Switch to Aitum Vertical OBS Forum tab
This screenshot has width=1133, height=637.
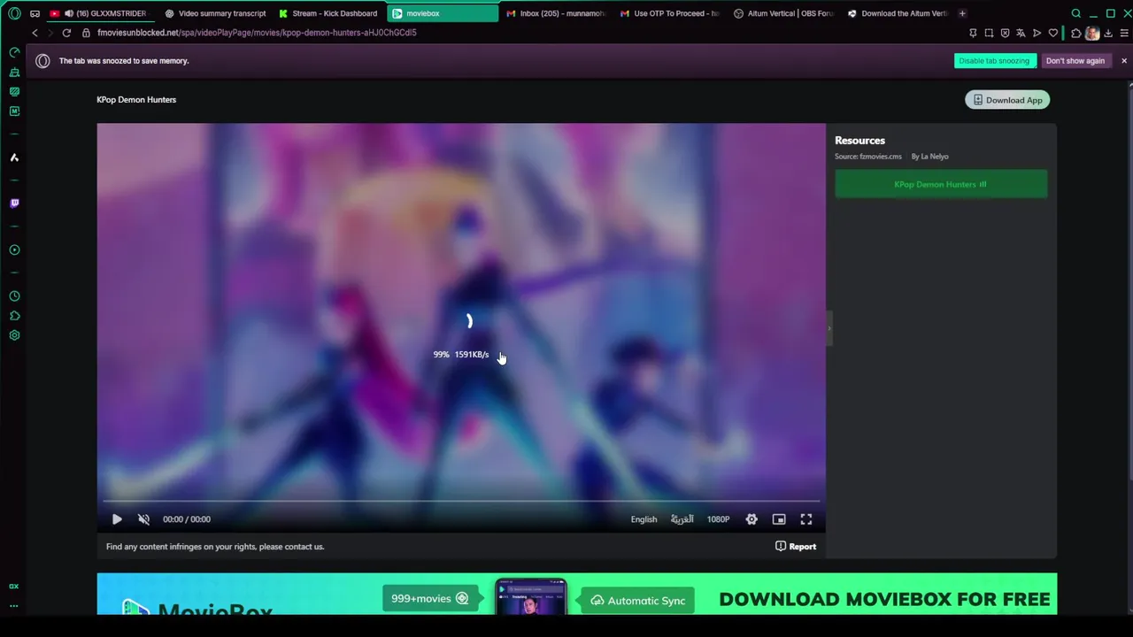click(784, 13)
